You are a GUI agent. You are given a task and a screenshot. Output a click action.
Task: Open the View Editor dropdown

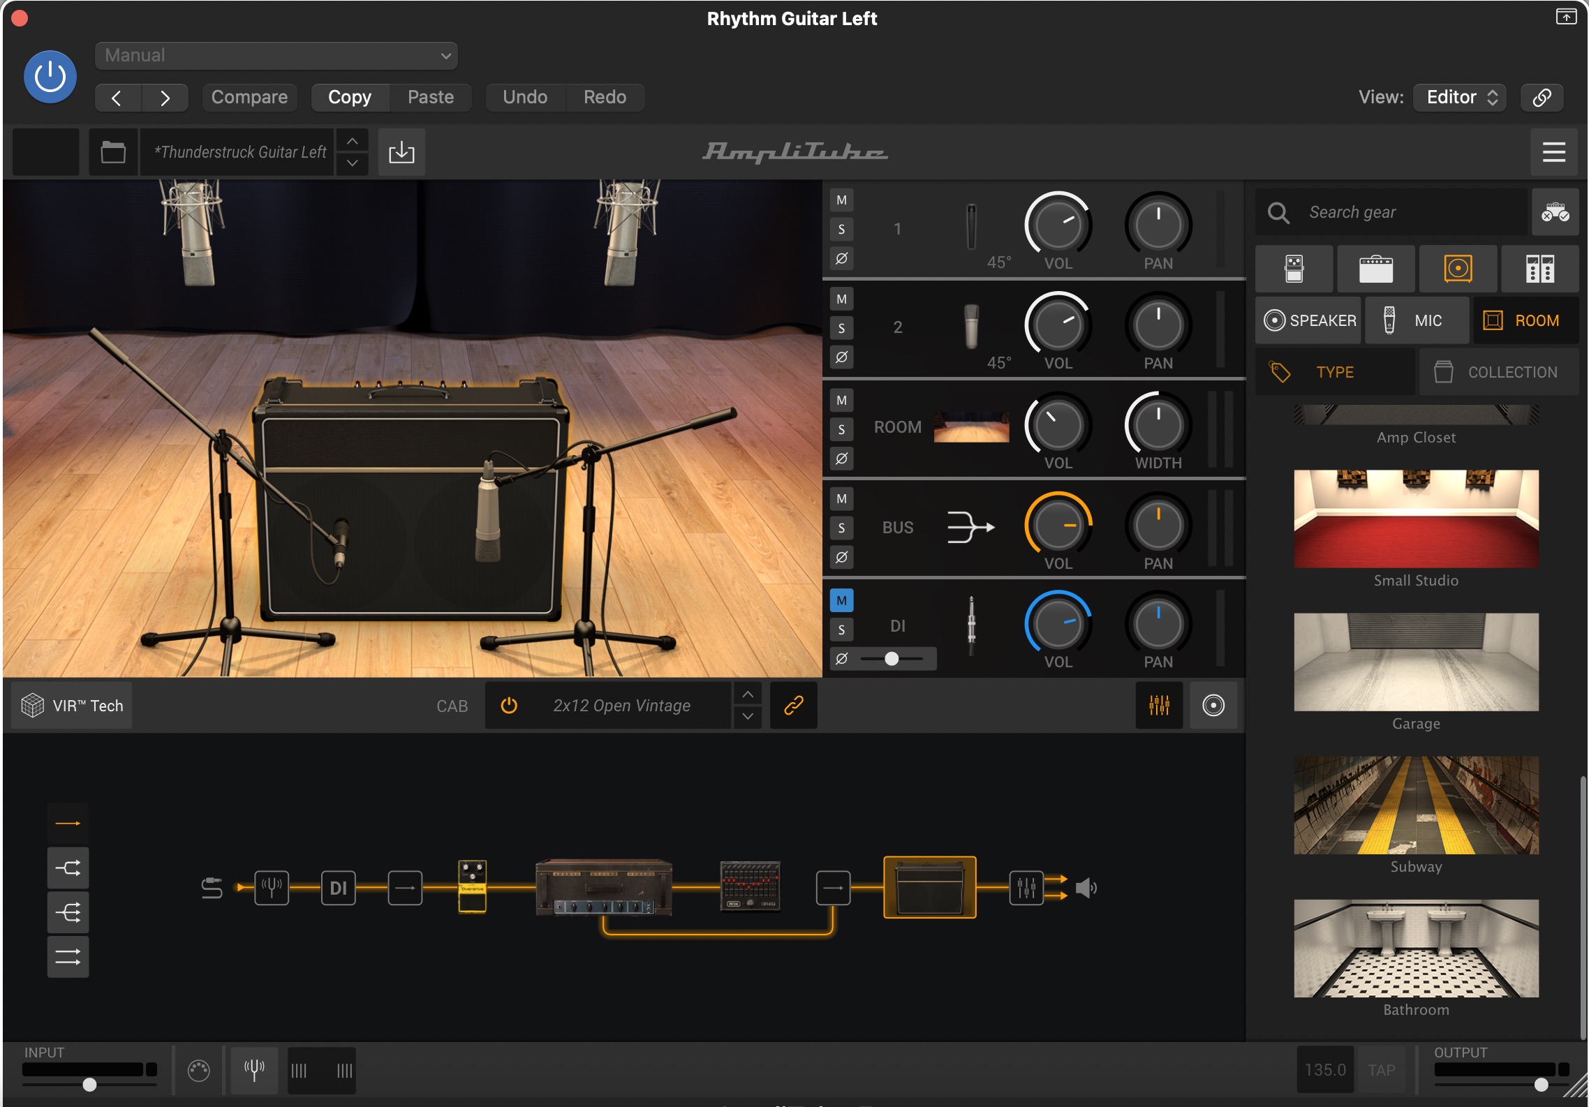pyautogui.click(x=1460, y=97)
